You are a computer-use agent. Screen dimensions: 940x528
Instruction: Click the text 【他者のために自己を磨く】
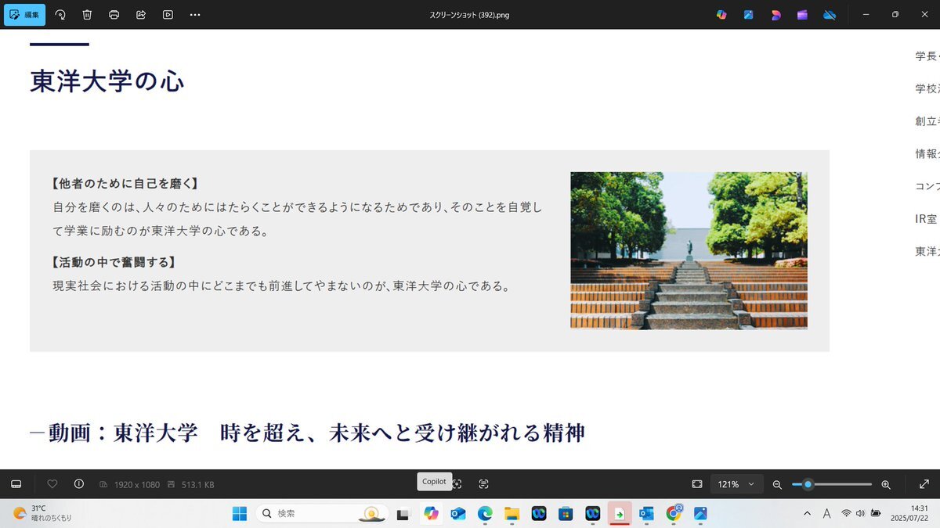pos(125,184)
